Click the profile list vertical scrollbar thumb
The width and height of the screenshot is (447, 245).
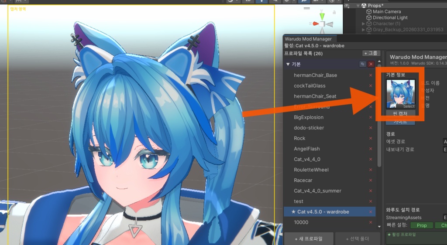pos(379,115)
